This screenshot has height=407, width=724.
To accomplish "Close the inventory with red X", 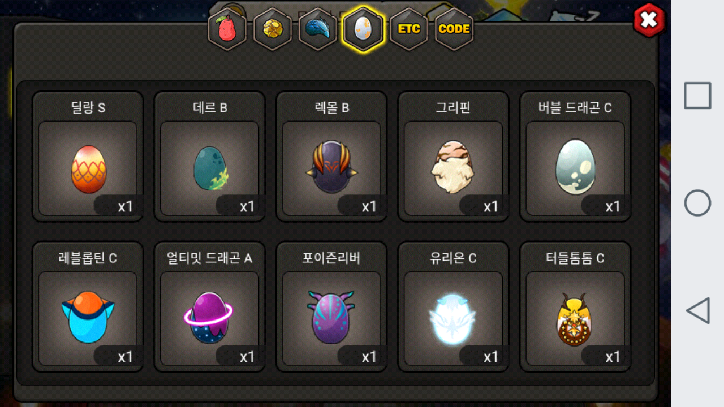I will pos(649,20).
